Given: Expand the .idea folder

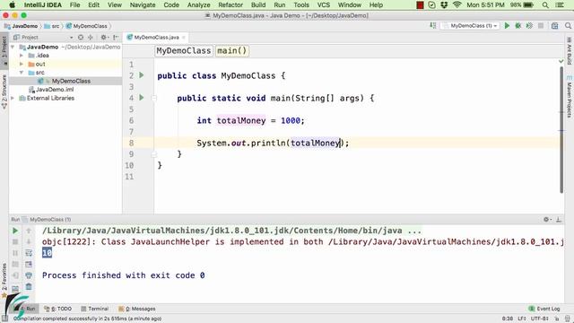Looking at the screenshot, I should coord(22,56).
